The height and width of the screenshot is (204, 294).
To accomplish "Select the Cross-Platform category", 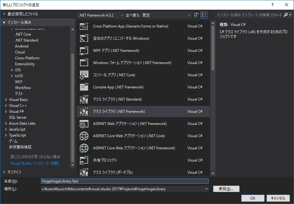I will (x=27, y=58).
